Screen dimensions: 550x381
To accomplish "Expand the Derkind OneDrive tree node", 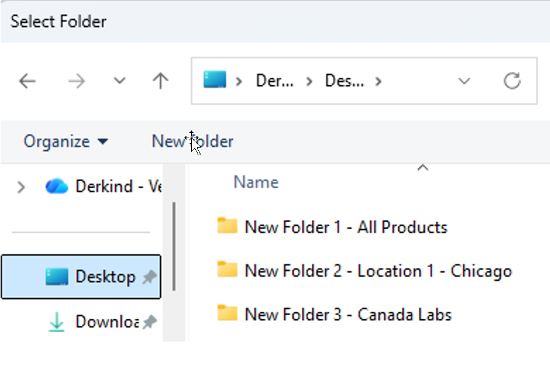I will pyautogui.click(x=21, y=187).
